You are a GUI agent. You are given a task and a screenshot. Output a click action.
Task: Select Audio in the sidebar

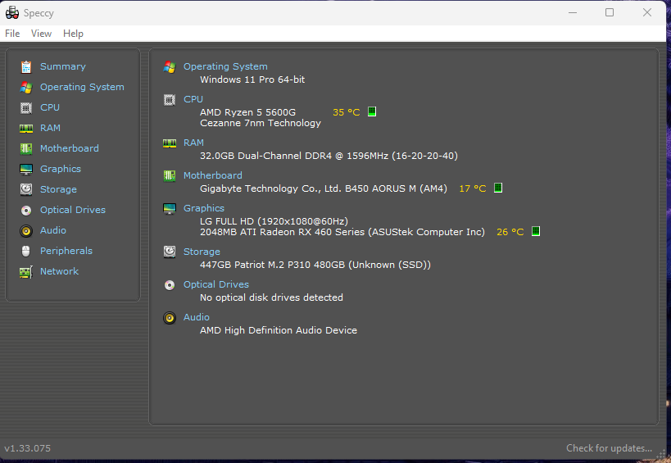(53, 230)
